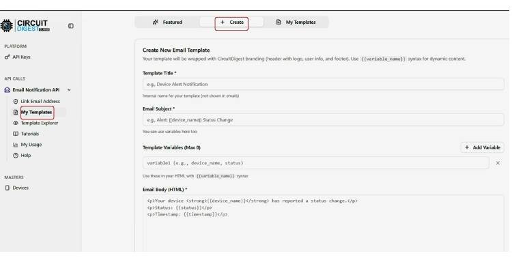The image size is (512, 273).
Task: Click the Link Email Address icon
Action: coord(15,101)
